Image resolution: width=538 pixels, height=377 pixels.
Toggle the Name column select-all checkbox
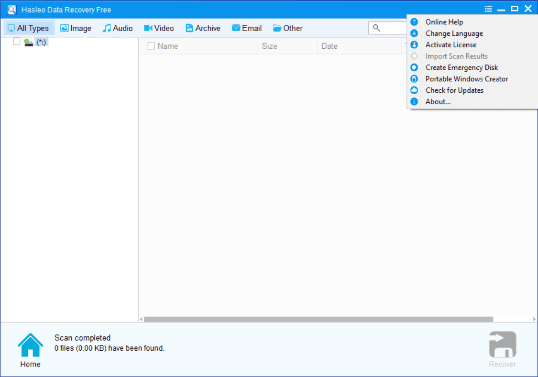click(151, 46)
